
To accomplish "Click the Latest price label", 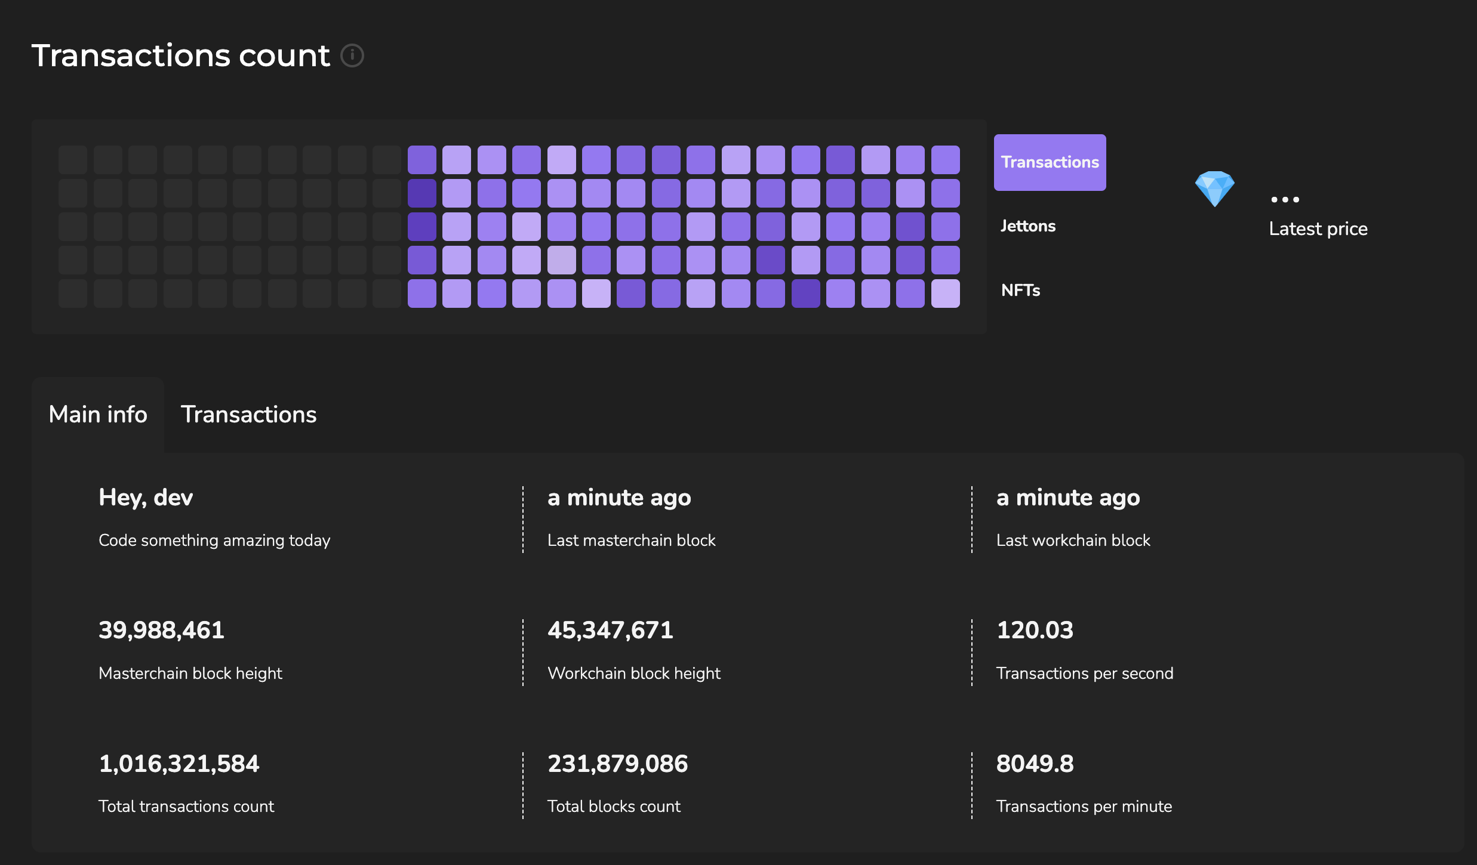I will pyautogui.click(x=1318, y=229).
